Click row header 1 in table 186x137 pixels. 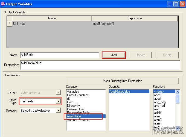pos(10,24)
